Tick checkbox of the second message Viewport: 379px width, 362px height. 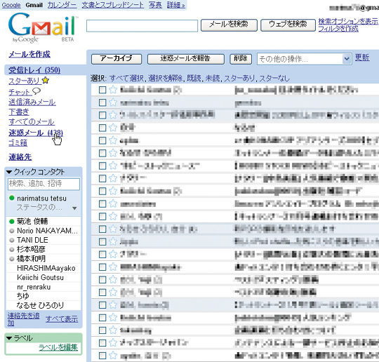tap(102, 102)
